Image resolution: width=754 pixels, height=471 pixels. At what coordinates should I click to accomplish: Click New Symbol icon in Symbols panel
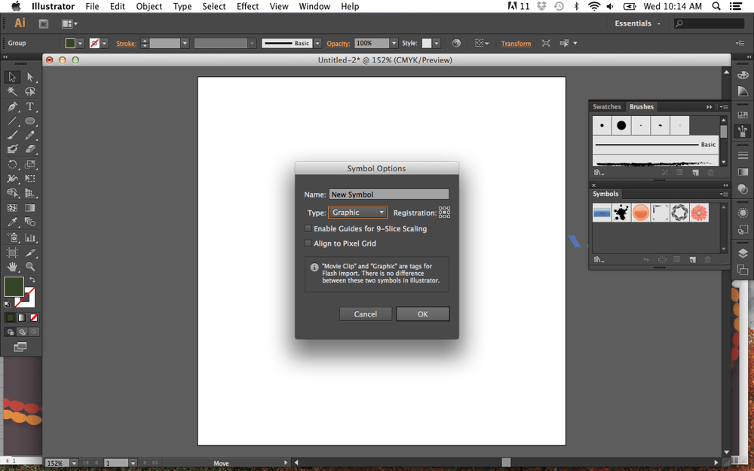(692, 259)
